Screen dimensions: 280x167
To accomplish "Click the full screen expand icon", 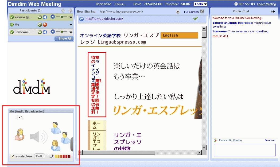I will pos(202,11).
